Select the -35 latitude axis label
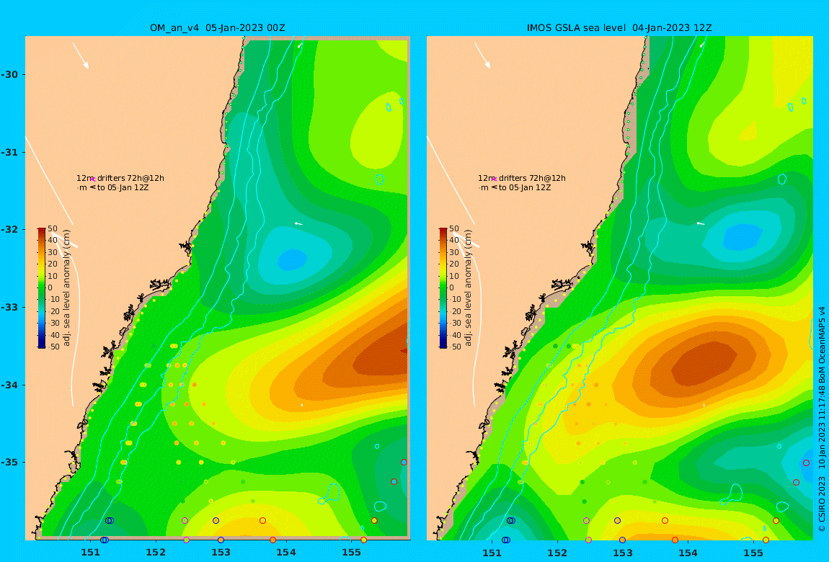Viewport: 829px width, 562px height. pyautogui.click(x=9, y=462)
